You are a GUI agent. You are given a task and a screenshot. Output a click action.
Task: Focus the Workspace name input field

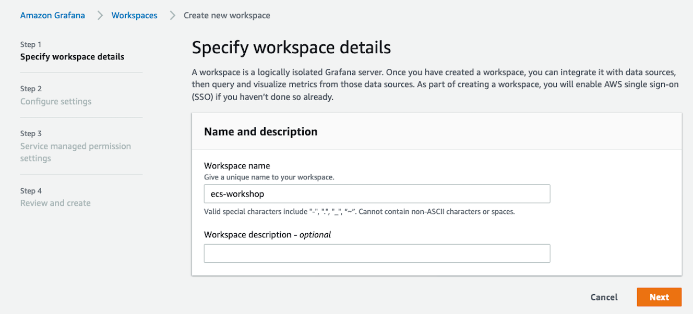pyautogui.click(x=377, y=194)
